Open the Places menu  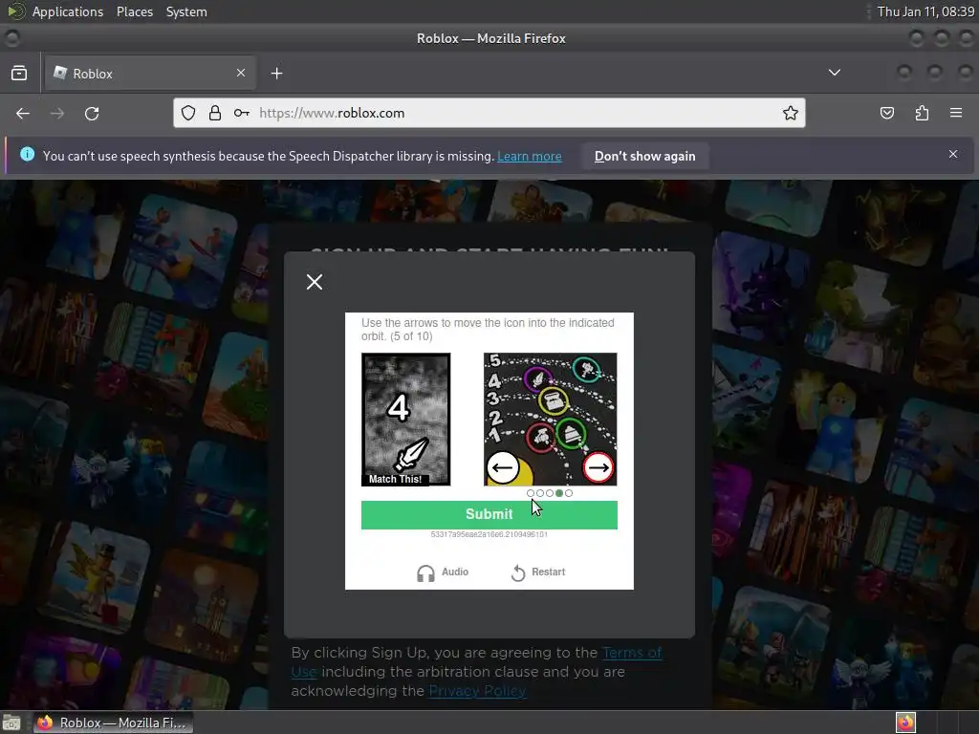coord(135,11)
